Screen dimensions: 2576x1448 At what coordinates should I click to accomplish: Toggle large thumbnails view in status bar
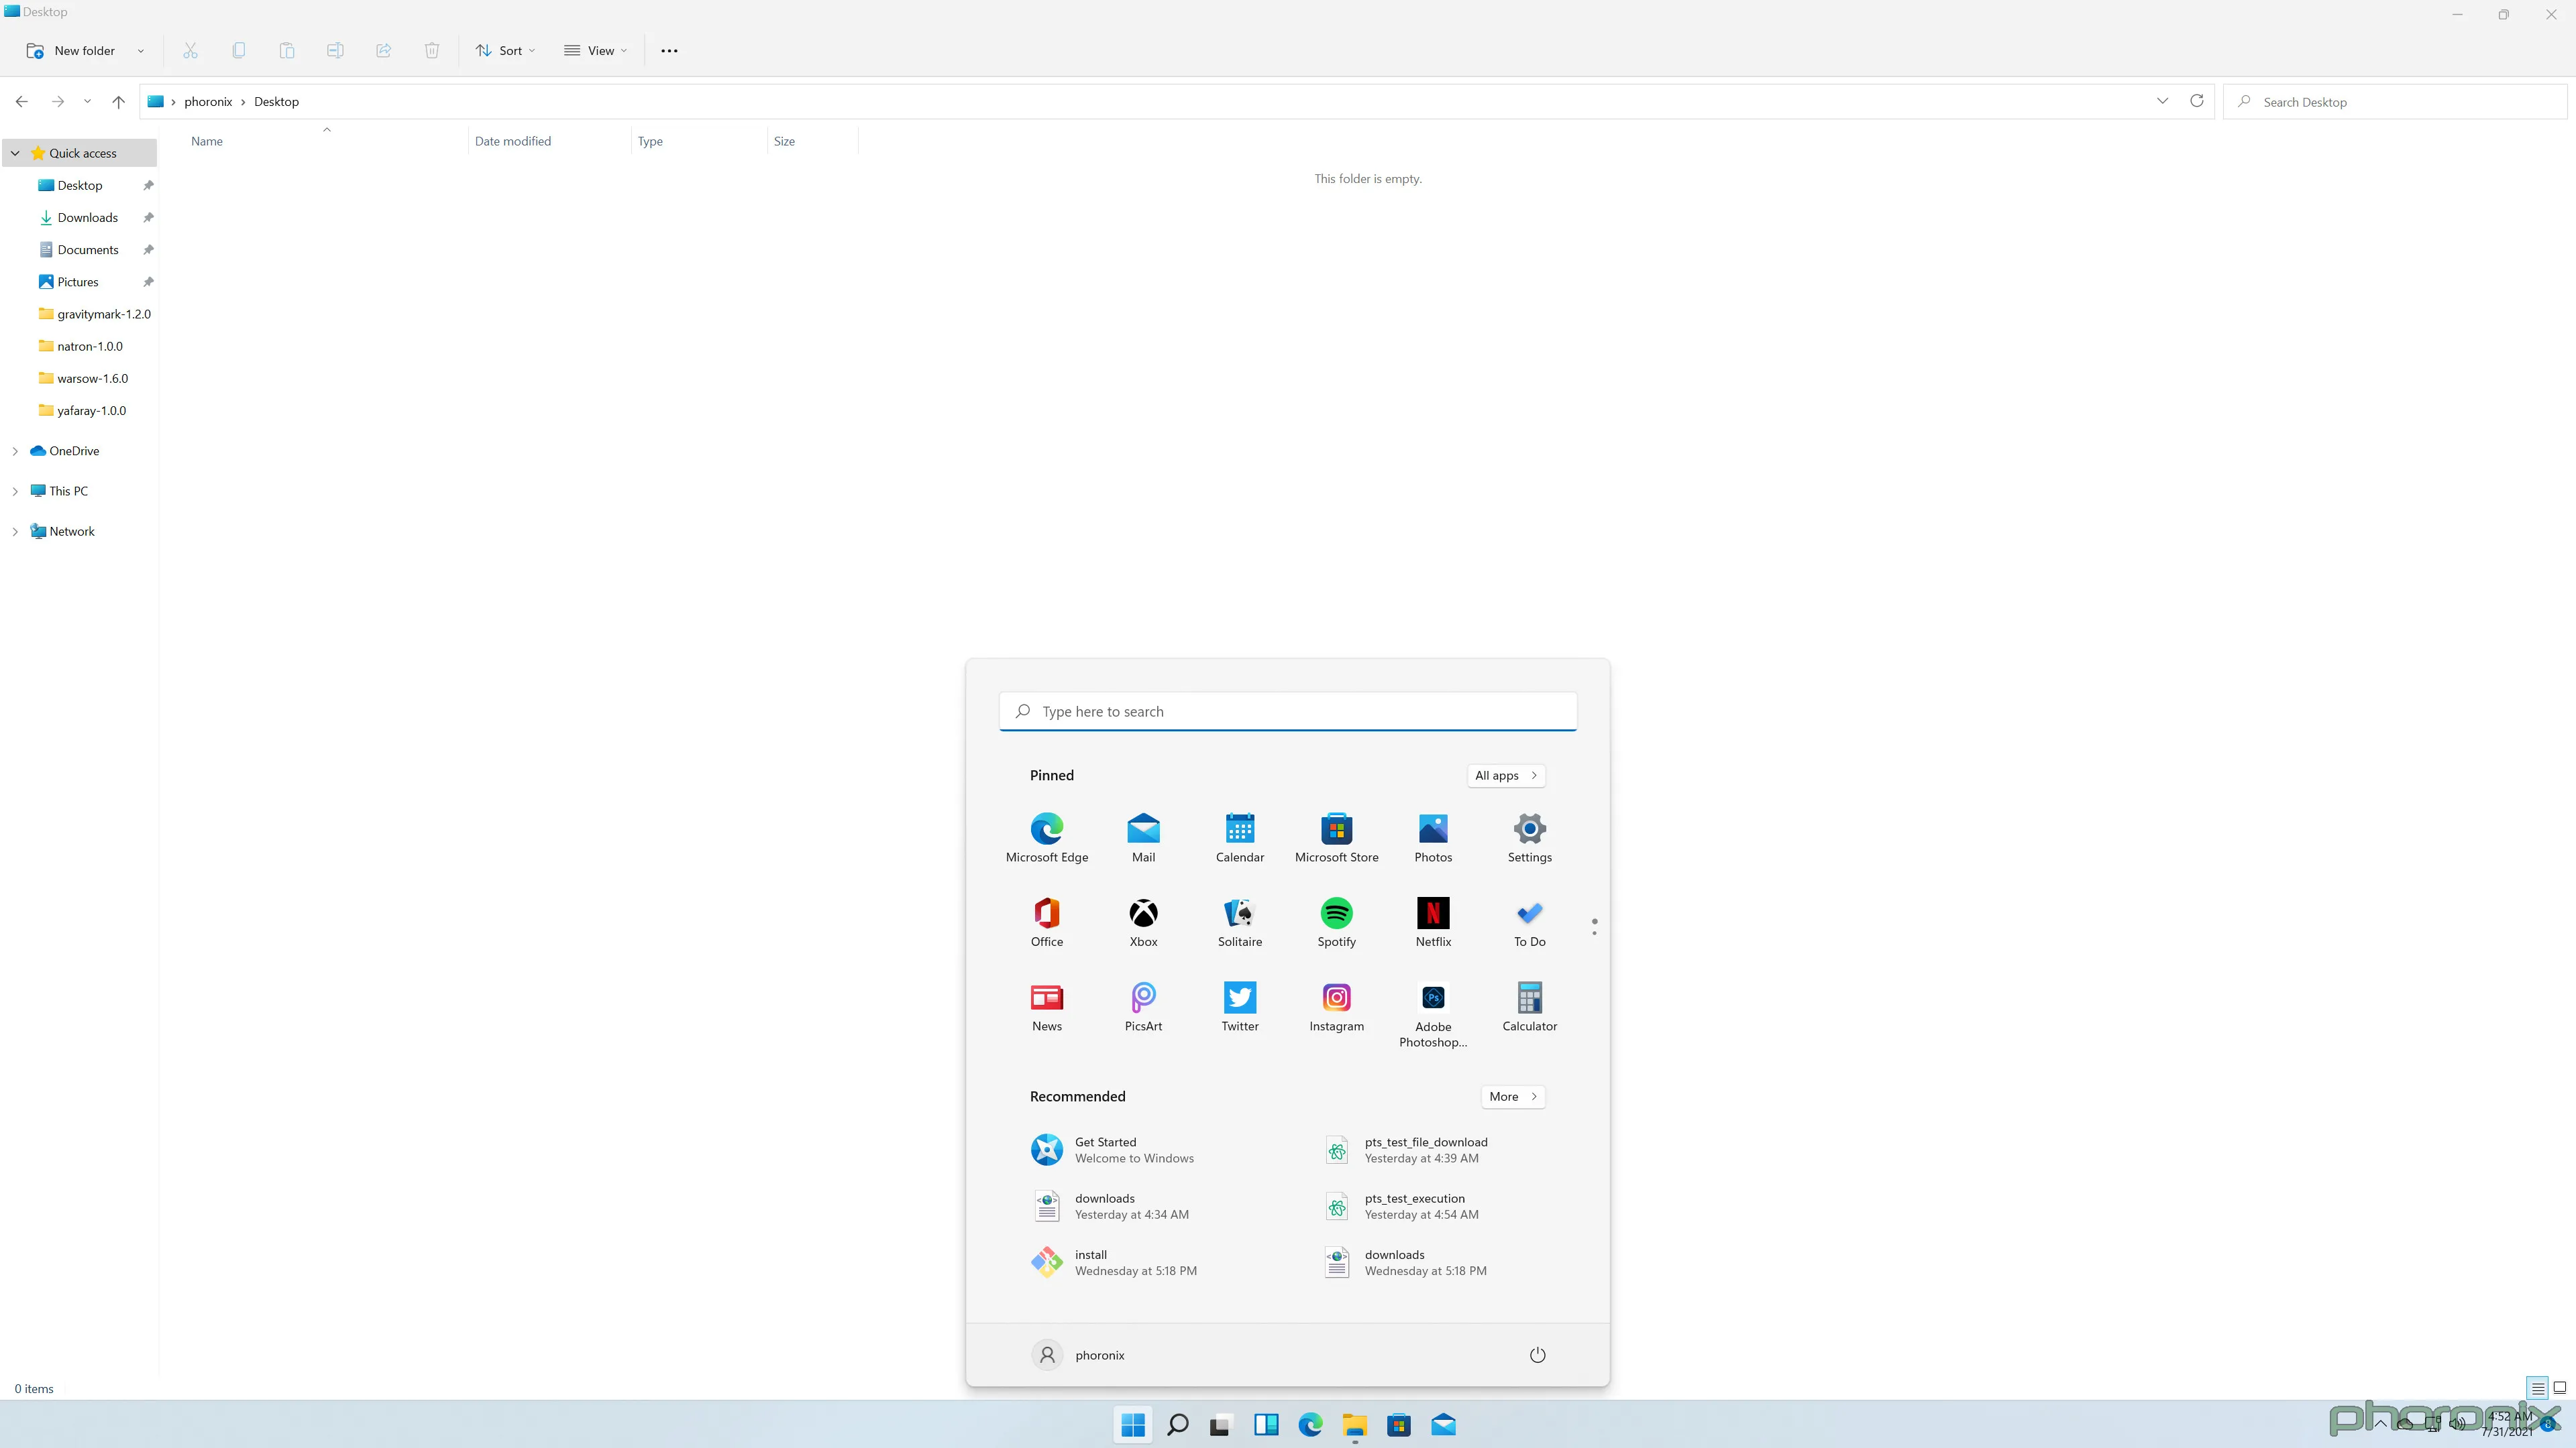(2561, 1388)
